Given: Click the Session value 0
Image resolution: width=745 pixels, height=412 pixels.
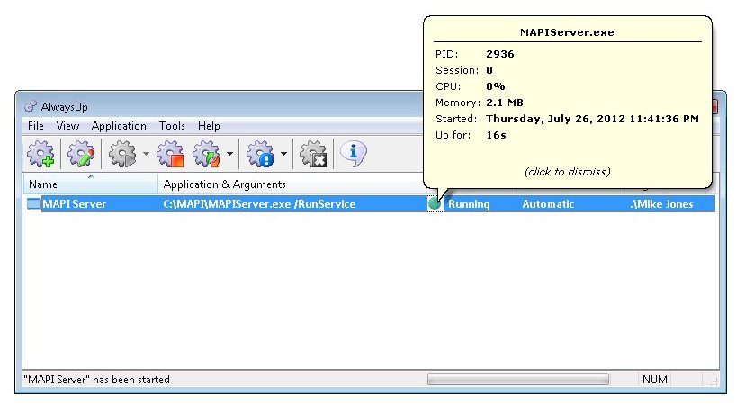Looking at the screenshot, I should coord(489,70).
